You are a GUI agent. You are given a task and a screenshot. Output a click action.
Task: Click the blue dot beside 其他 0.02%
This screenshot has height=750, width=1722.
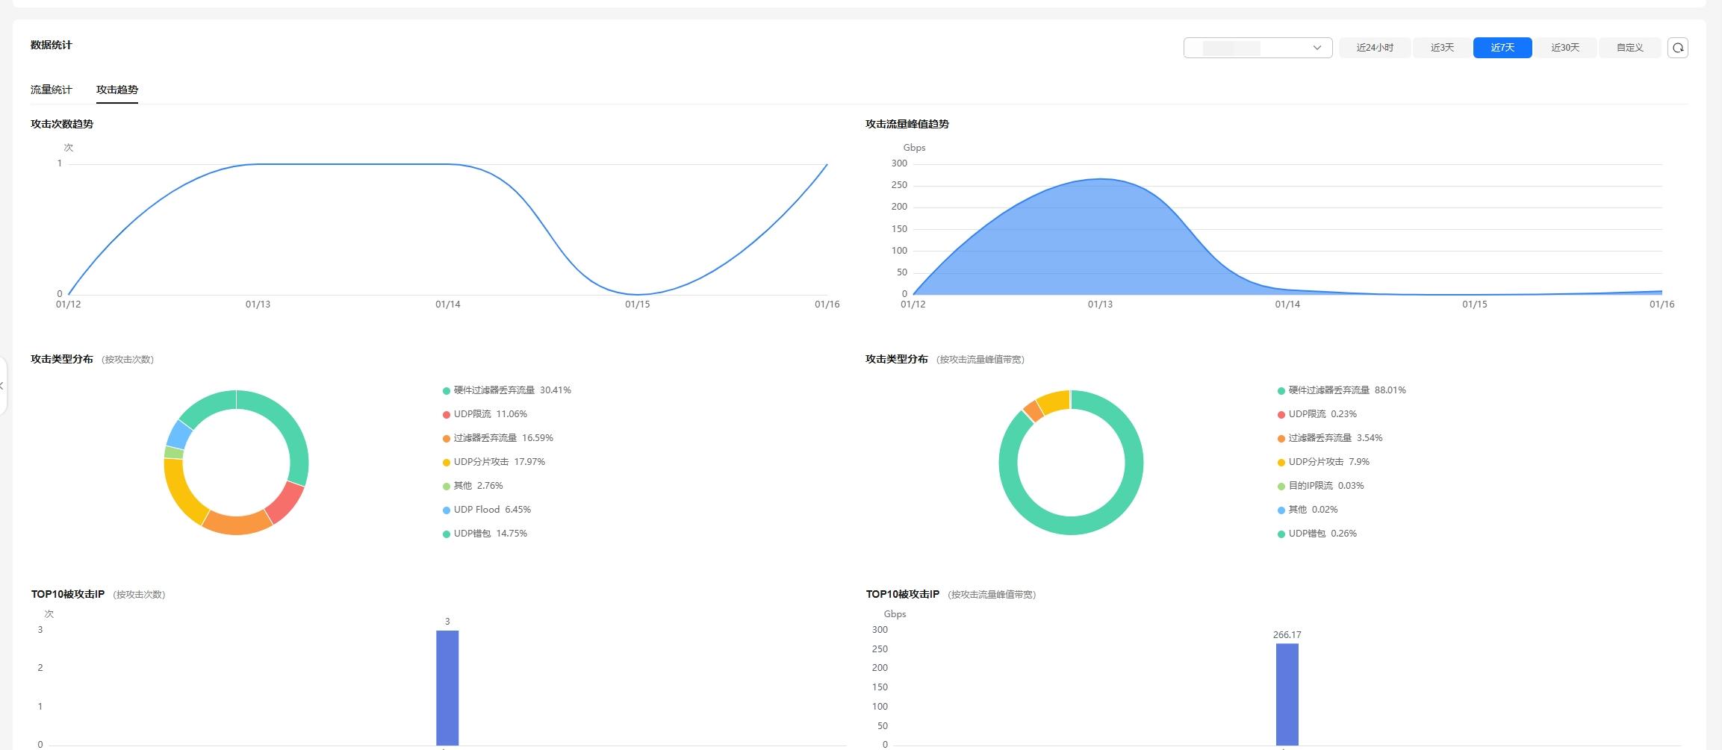click(1281, 510)
